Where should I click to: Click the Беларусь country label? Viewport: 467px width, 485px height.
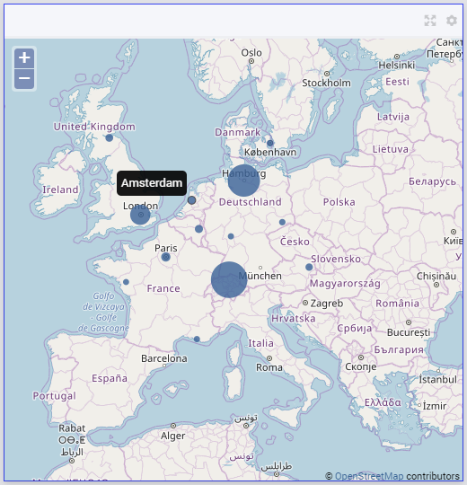432,181
